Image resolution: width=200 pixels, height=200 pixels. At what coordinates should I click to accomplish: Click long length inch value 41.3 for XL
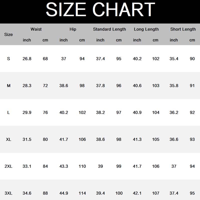point(137,139)
